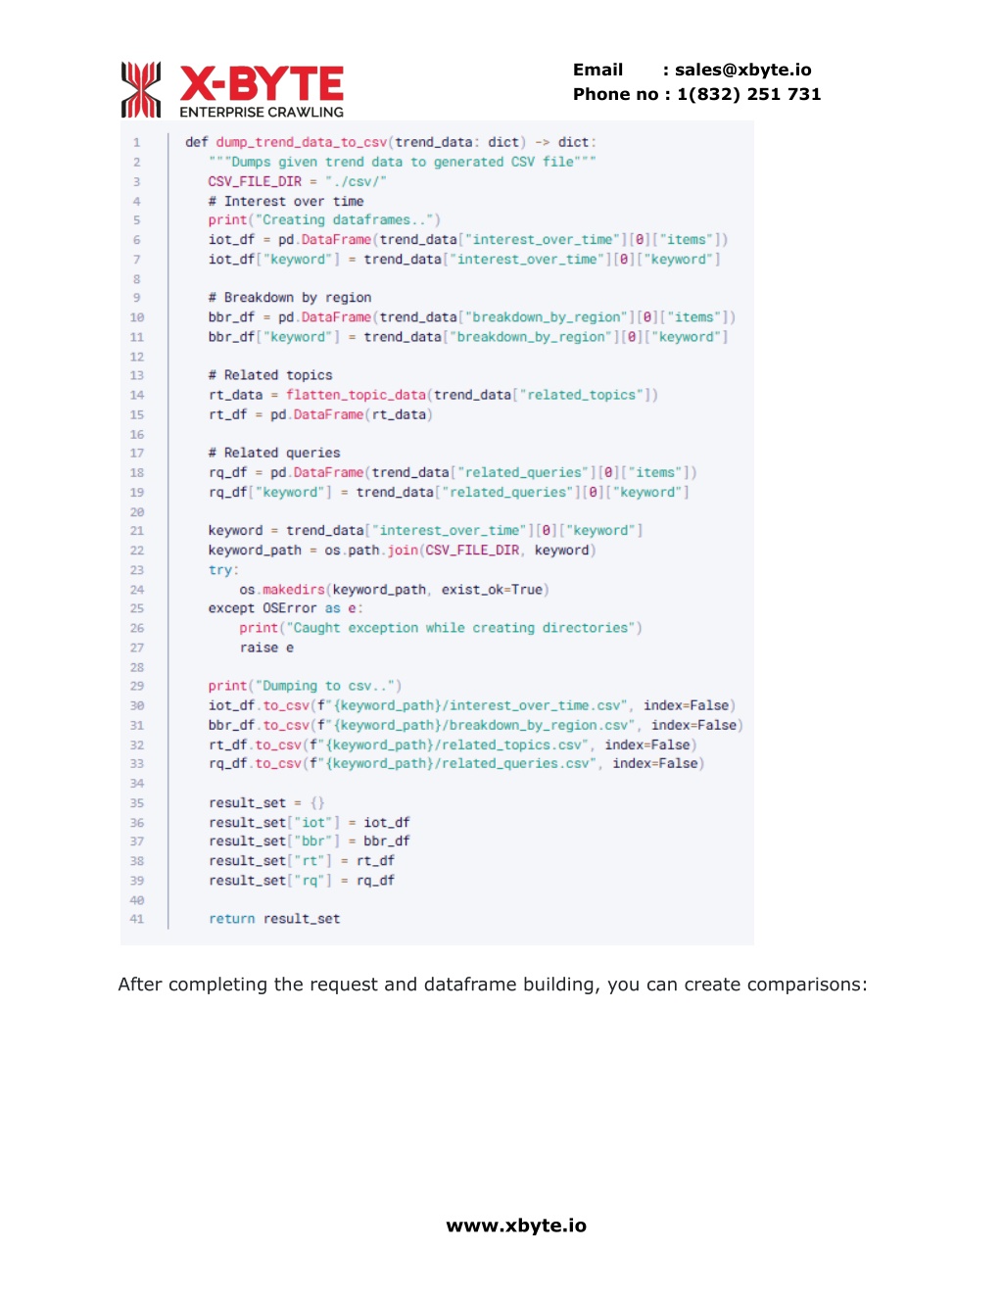Viewport: 1003px width, 1298px height.
Task: Click the phone number 1(832) 251 731
Action: [x=749, y=94]
